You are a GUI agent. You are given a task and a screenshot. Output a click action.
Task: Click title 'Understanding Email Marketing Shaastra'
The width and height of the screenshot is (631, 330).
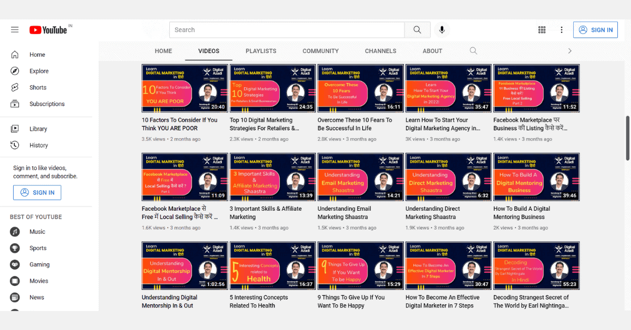point(344,213)
